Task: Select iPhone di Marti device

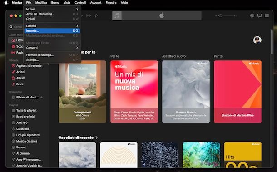Action: click(x=29, y=97)
